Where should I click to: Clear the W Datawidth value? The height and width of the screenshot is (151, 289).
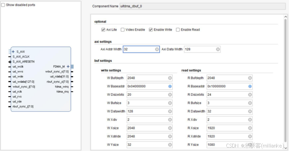point(170,112)
